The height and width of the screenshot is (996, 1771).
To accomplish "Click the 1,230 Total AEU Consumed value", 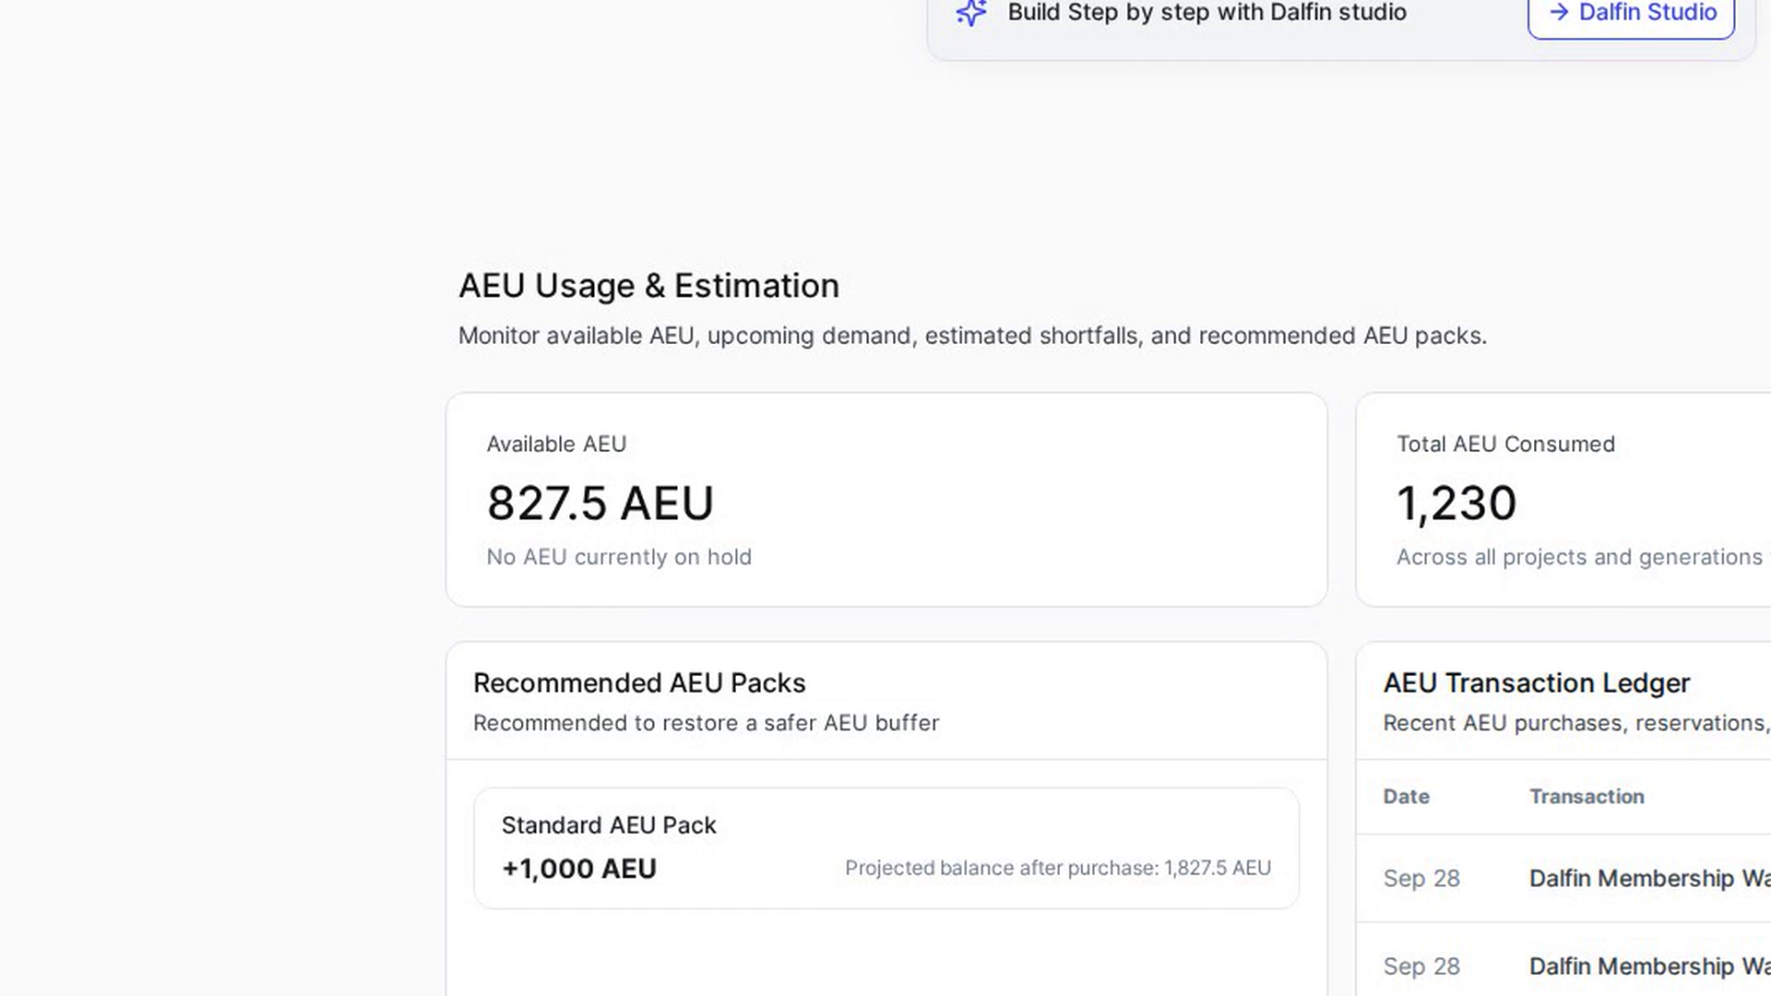I will tap(1456, 504).
